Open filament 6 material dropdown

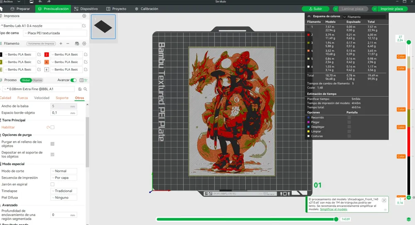pyautogui.click(x=66, y=69)
